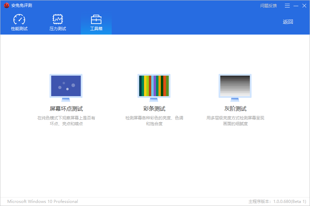Click the speedometer icon for 性能测试
310x206 pixels.
click(19, 20)
